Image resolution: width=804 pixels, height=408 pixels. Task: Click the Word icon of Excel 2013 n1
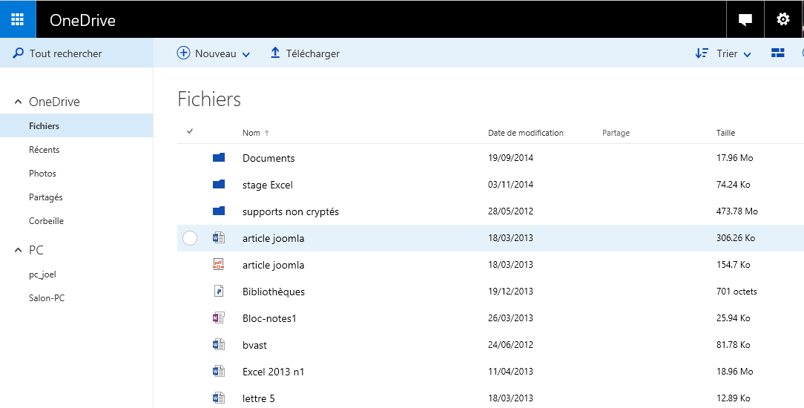pos(219,371)
